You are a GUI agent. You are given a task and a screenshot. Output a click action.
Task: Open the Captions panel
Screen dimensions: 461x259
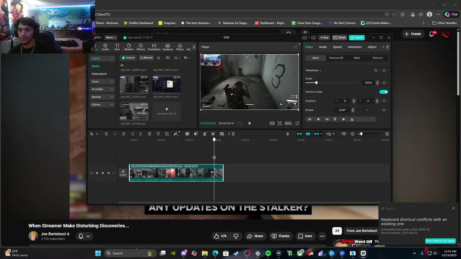pos(167,47)
